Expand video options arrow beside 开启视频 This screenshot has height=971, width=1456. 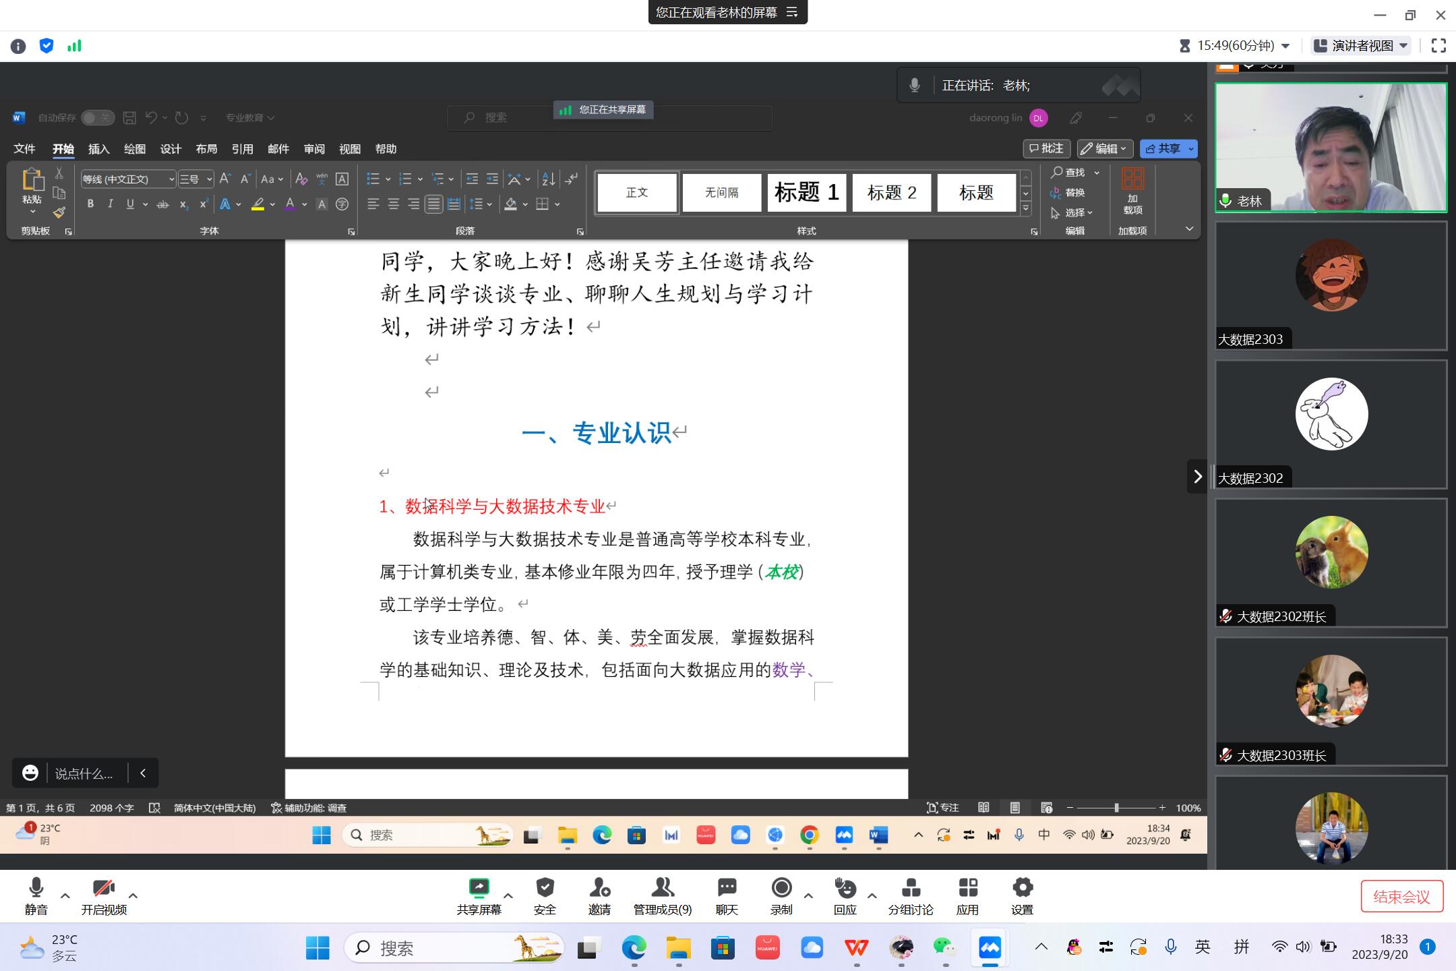click(133, 895)
